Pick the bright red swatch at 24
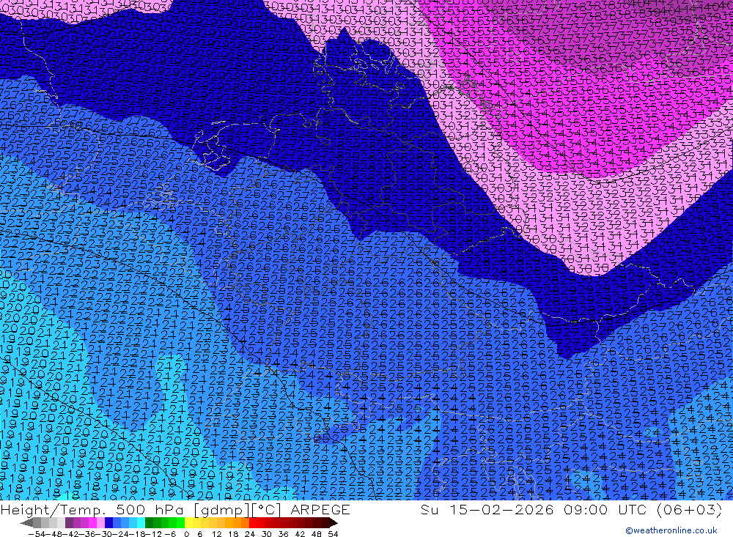 click(x=253, y=522)
